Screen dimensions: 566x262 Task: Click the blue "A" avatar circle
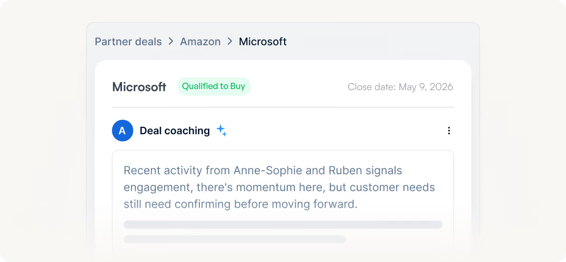(x=123, y=130)
